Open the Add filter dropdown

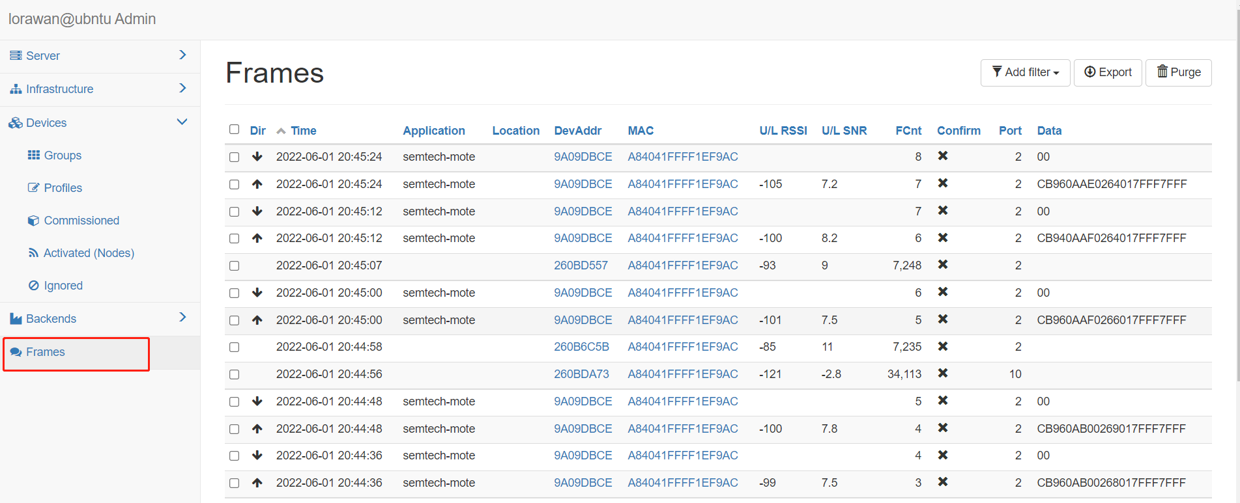(1025, 72)
